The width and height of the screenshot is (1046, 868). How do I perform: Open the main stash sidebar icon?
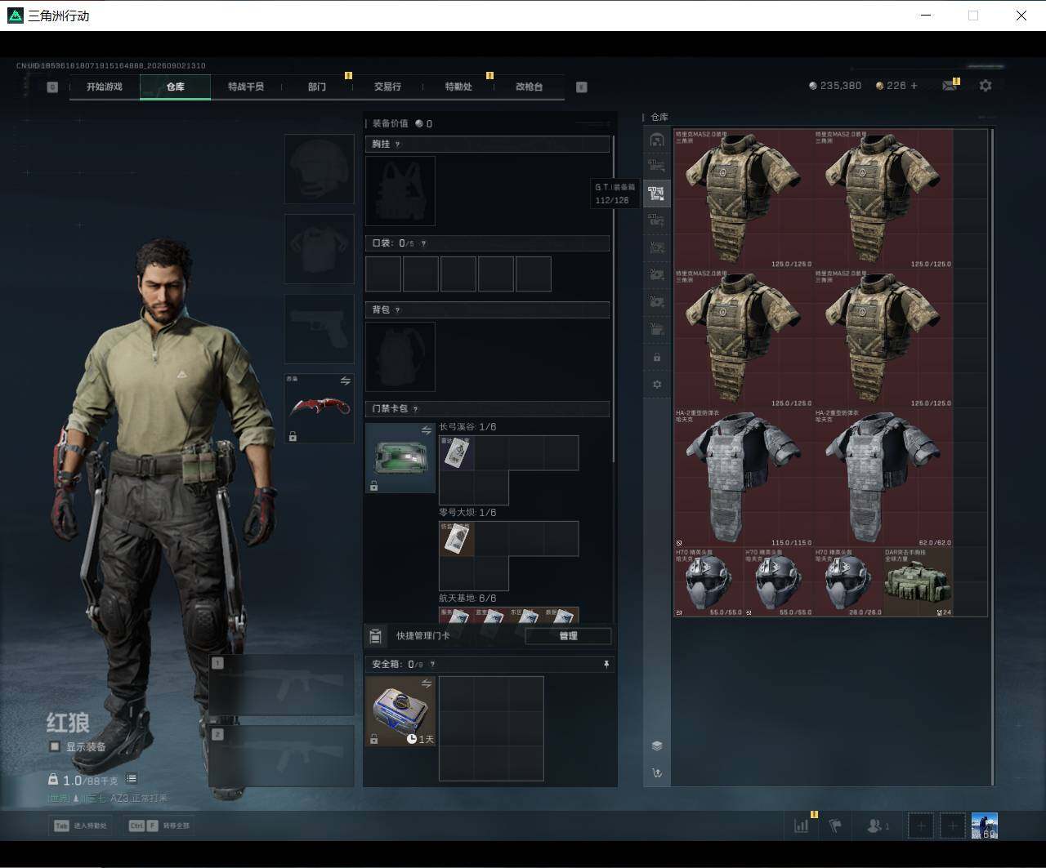(657, 140)
